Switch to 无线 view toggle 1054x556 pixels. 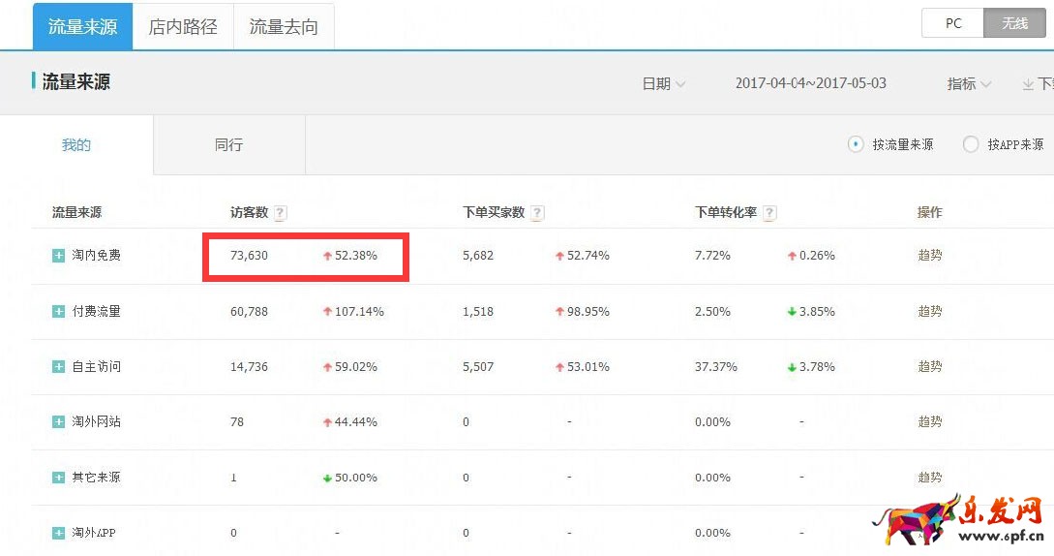coord(1014,23)
